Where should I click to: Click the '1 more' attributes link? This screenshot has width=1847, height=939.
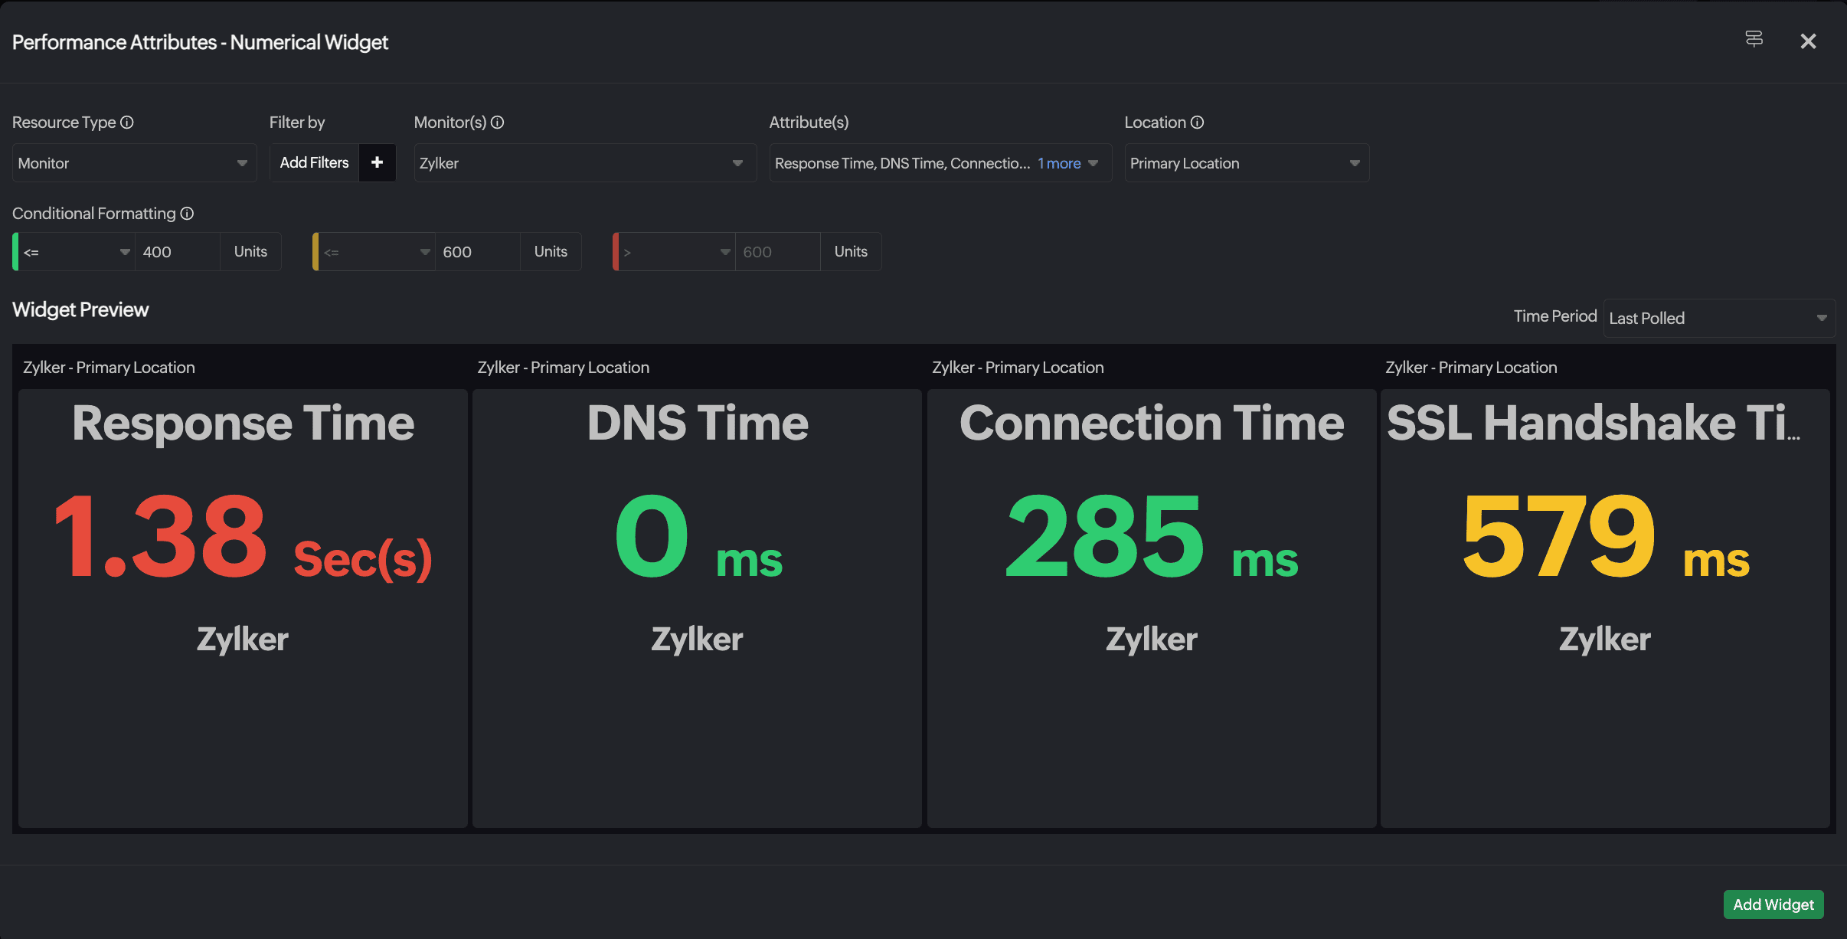click(1059, 163)
